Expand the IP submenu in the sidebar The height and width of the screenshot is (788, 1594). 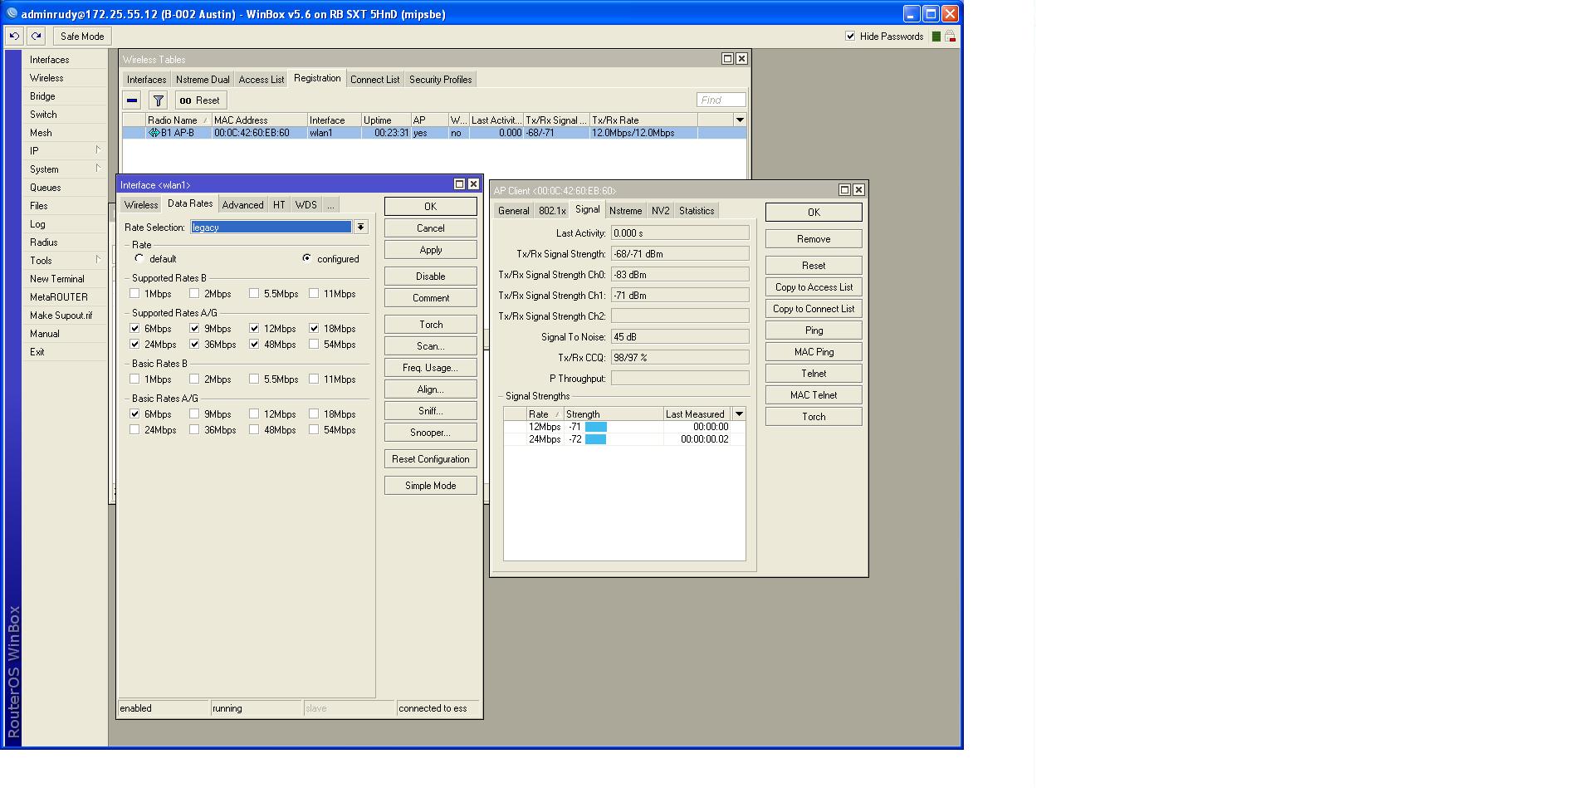tap(98, 150)
